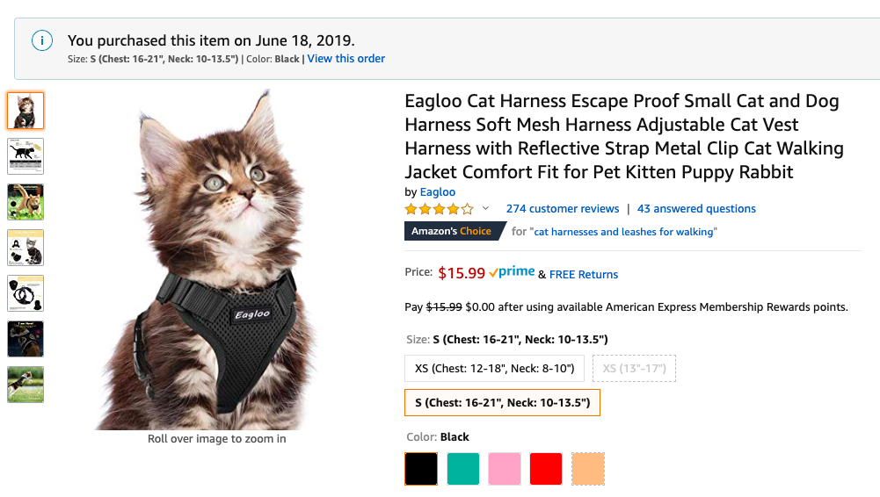Click the Amazon's Choice badge

coord(453,232)
